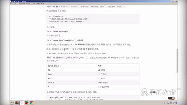Viewport: 187px width, 105px height.
Task: Open the Help menu
Action: click(x=42, y=4)
